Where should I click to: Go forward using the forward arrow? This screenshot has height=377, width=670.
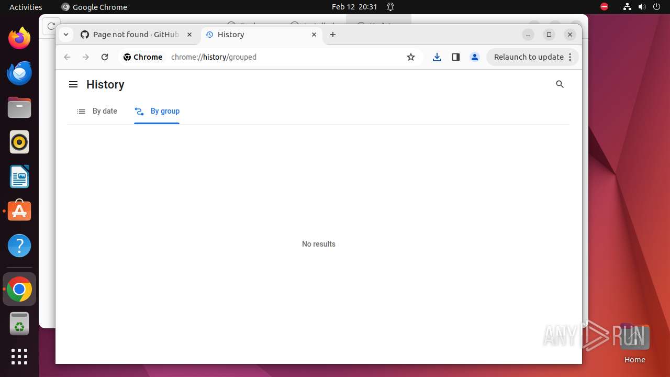point(86,57)
